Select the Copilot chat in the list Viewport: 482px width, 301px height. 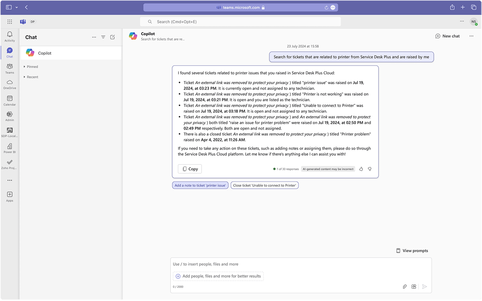[x=71, y=53]
